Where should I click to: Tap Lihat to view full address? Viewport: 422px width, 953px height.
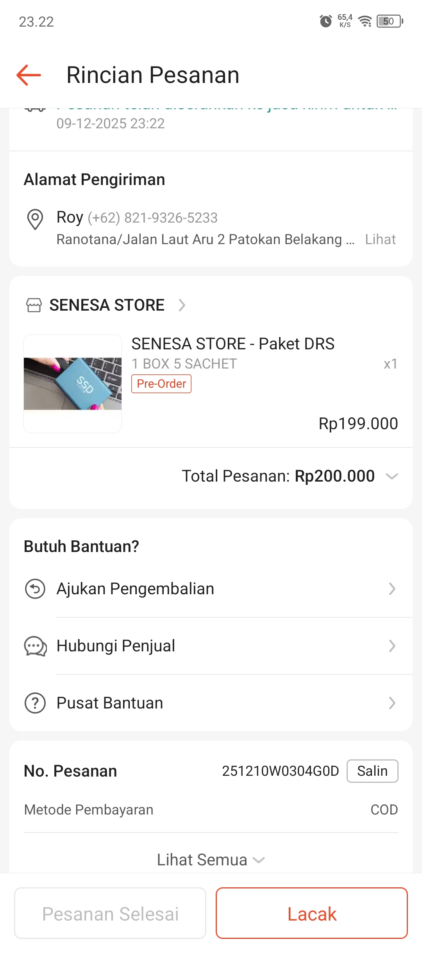point(380,239)
